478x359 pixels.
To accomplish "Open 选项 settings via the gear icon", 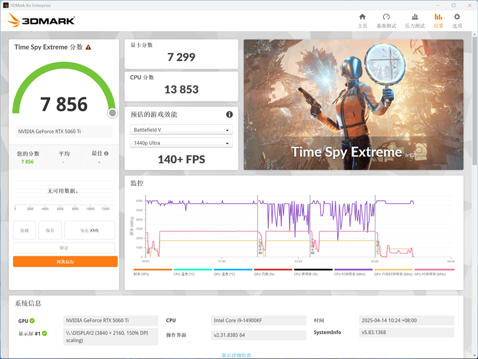I will [457, 19].
